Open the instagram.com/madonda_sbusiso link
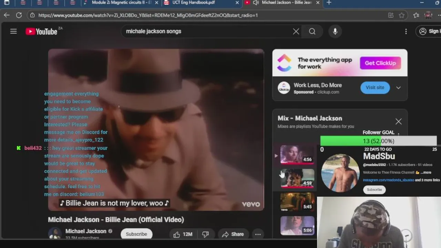 tap(388, 180)
